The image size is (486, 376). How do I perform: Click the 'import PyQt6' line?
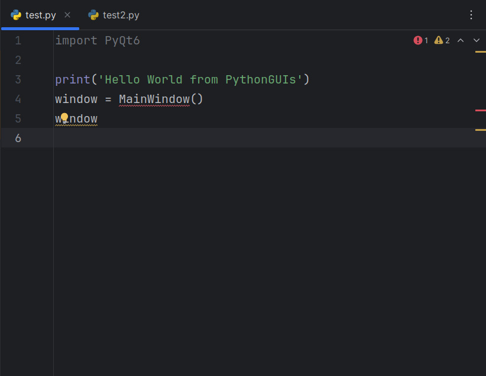click(98, 41)
